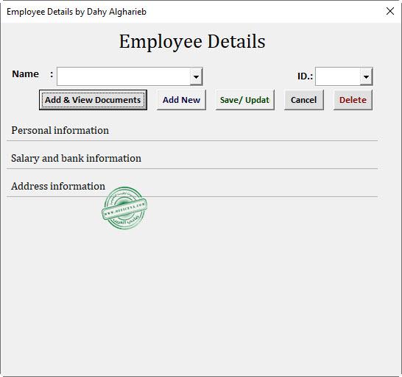
Task: Expand the Address information section
Action: [58, 186]
